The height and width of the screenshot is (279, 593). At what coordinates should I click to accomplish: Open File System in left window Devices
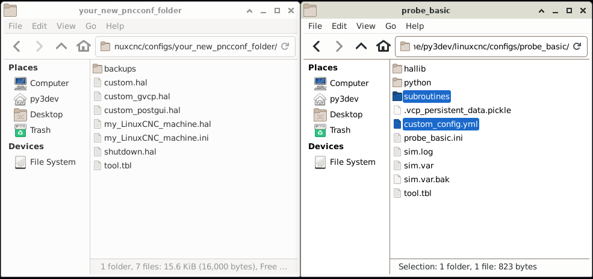45,162
